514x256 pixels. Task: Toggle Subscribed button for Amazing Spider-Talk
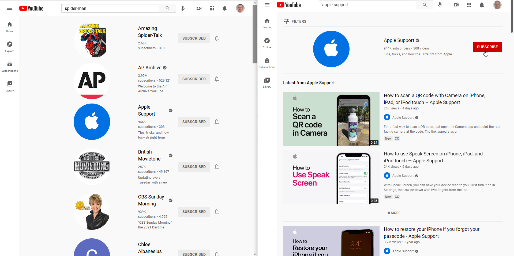[194, 38]
